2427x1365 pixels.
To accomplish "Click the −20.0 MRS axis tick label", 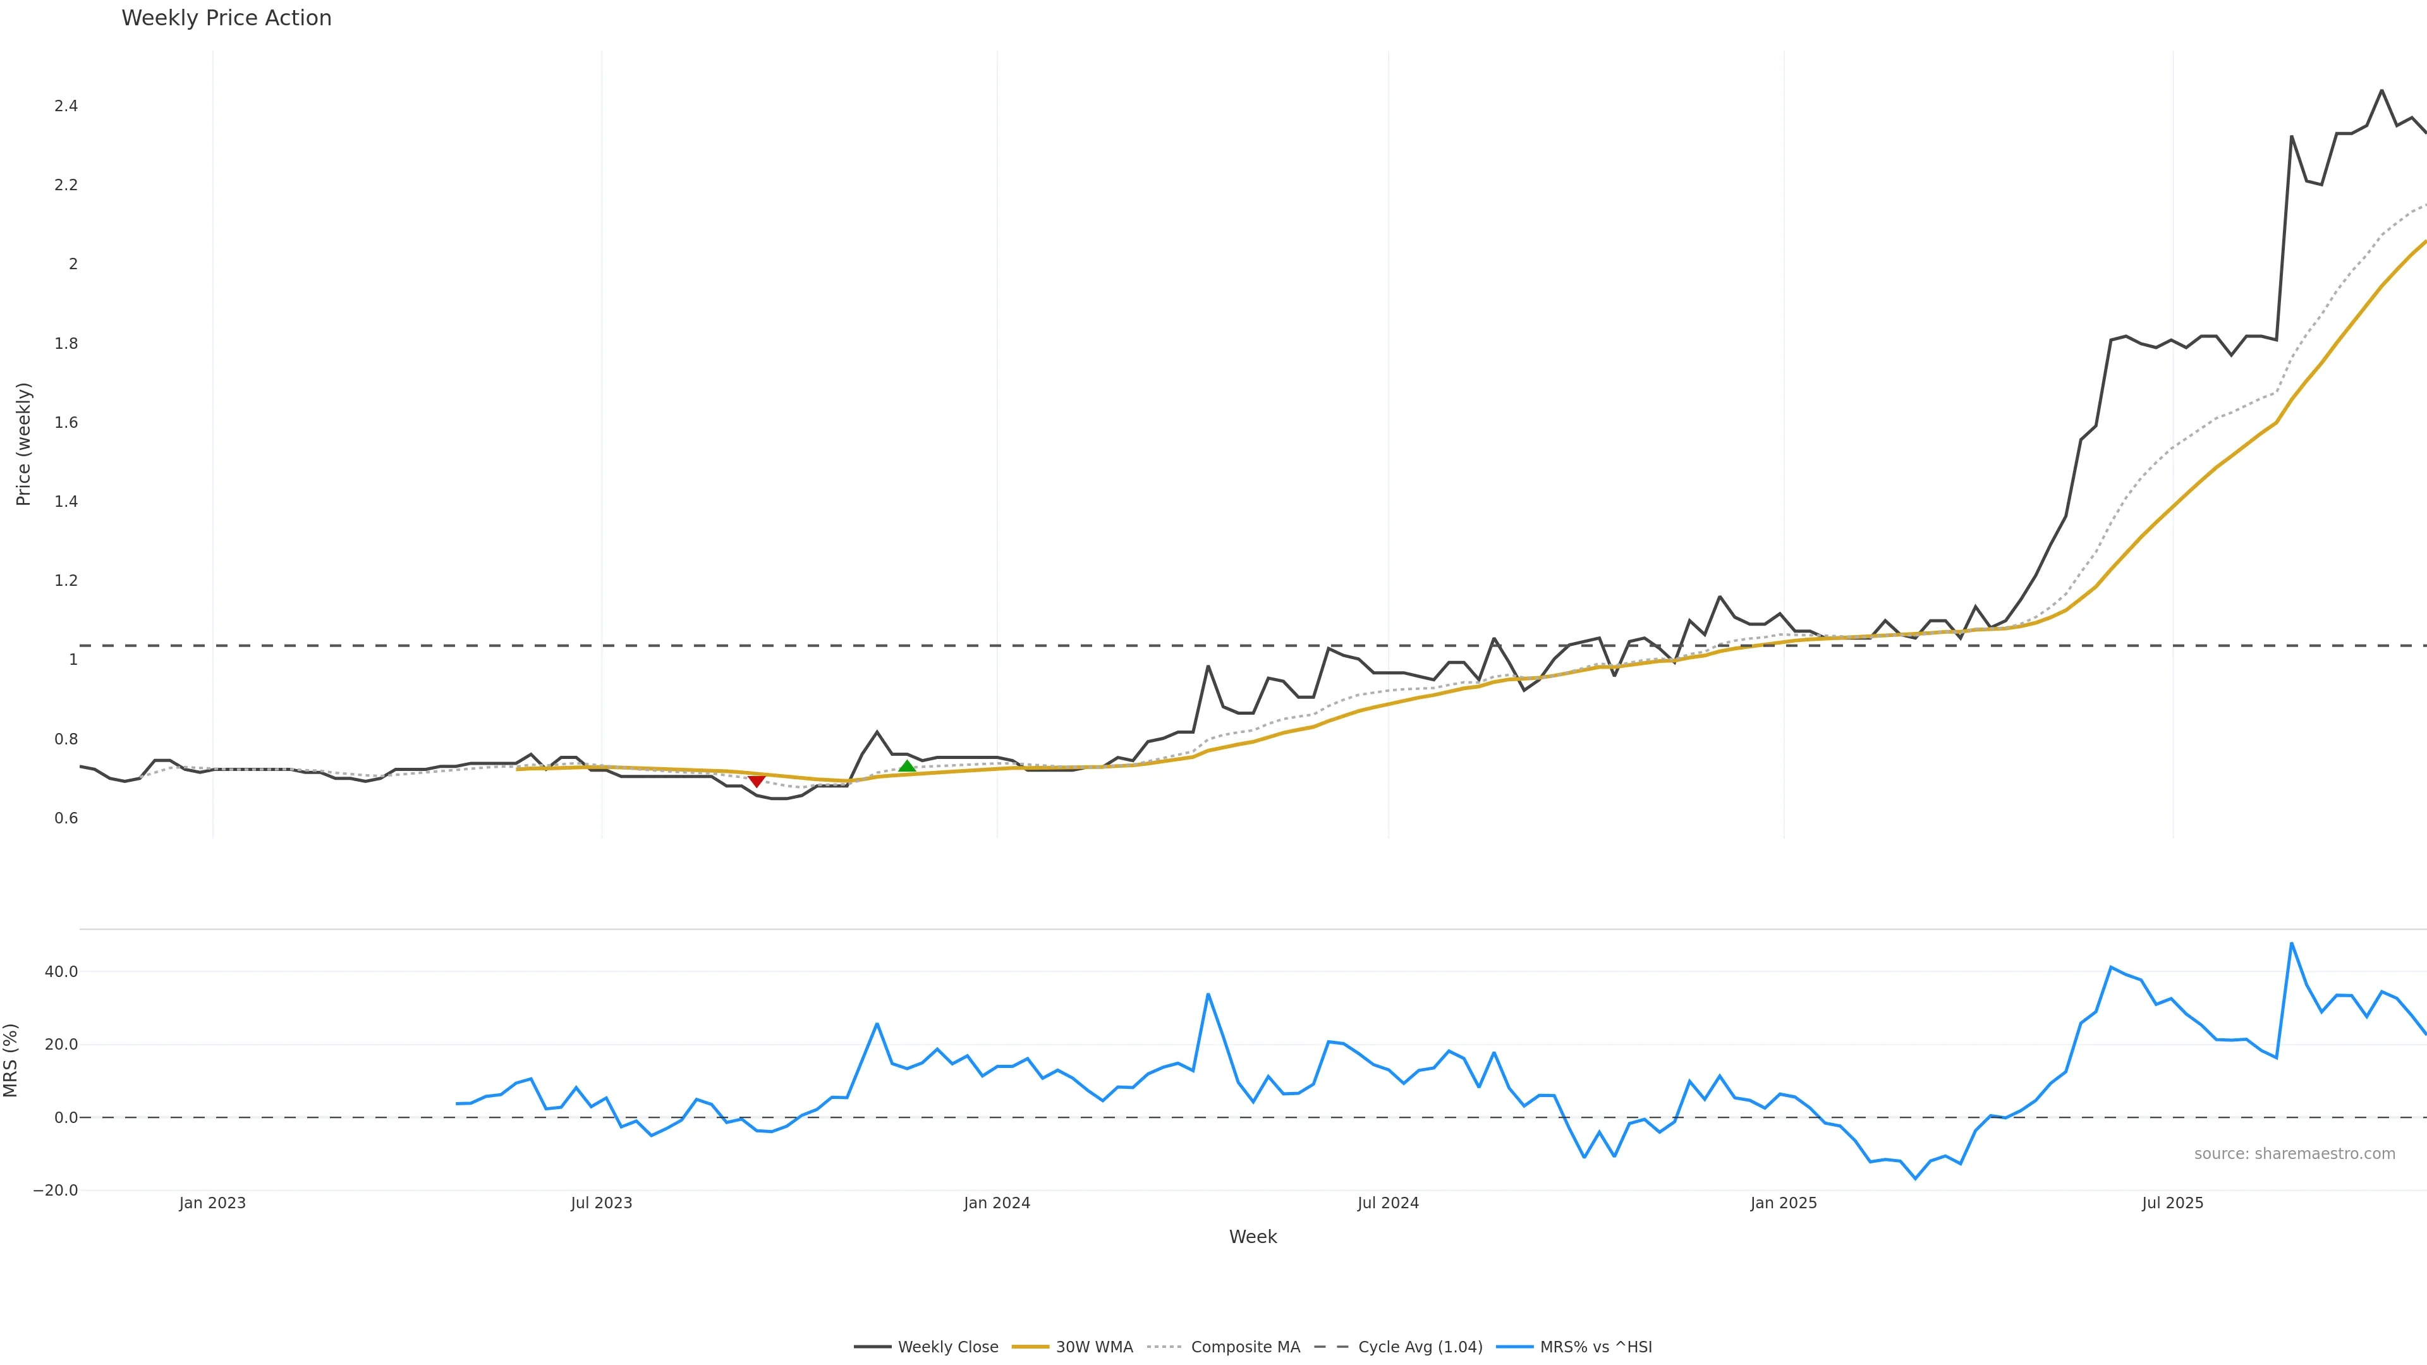I will point(56,1191).
